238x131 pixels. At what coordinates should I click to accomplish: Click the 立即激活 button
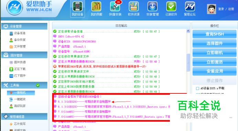click(215, 62)
